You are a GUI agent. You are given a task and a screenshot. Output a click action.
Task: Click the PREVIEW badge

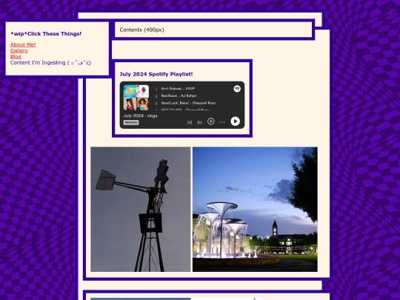(x=131, y=122)
